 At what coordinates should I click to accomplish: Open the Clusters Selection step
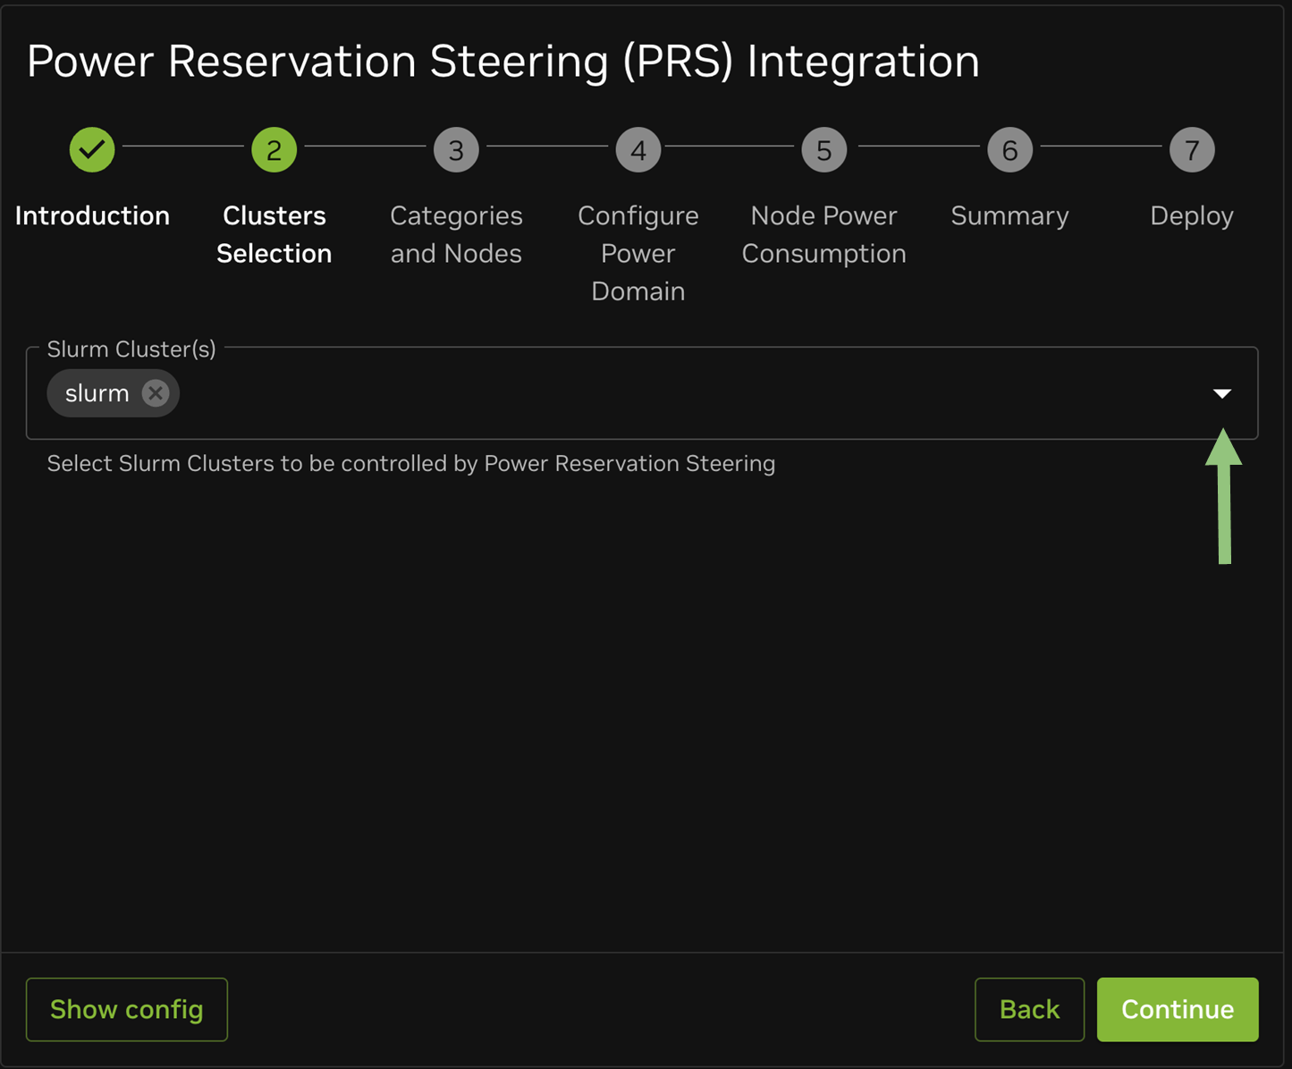[x=274, y=234]
